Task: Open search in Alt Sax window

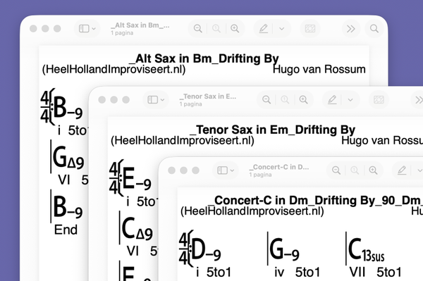Action: 374,29
